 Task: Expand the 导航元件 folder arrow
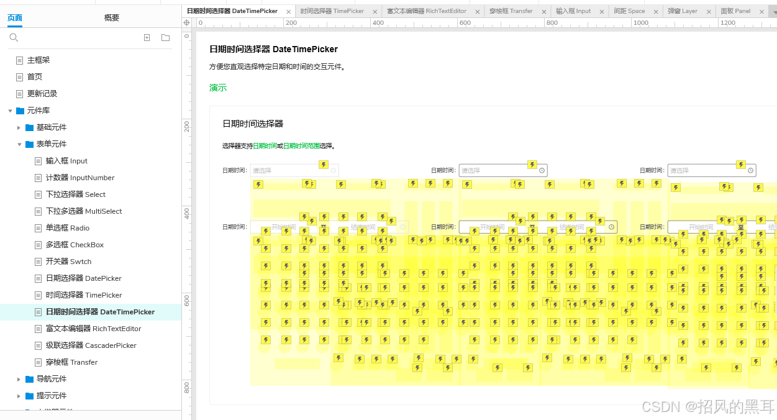19,379
